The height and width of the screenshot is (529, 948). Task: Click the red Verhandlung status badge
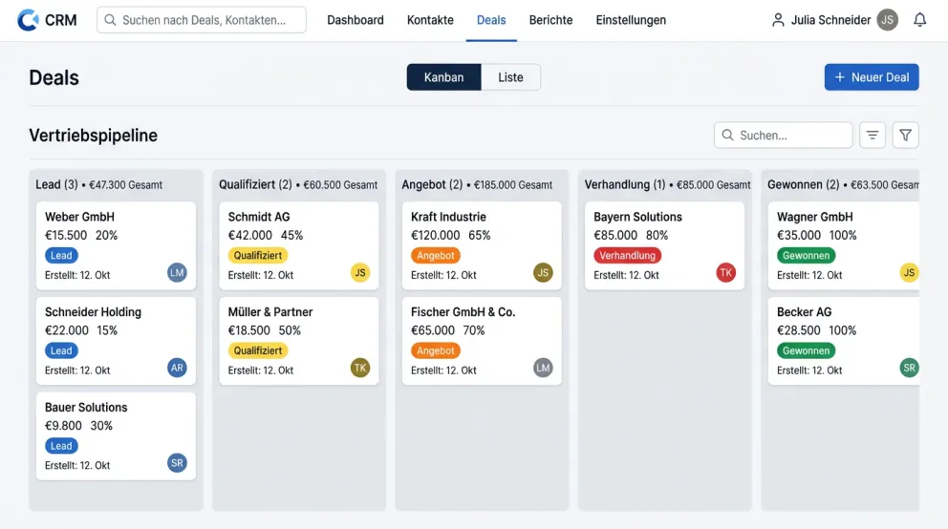[627, 256]
